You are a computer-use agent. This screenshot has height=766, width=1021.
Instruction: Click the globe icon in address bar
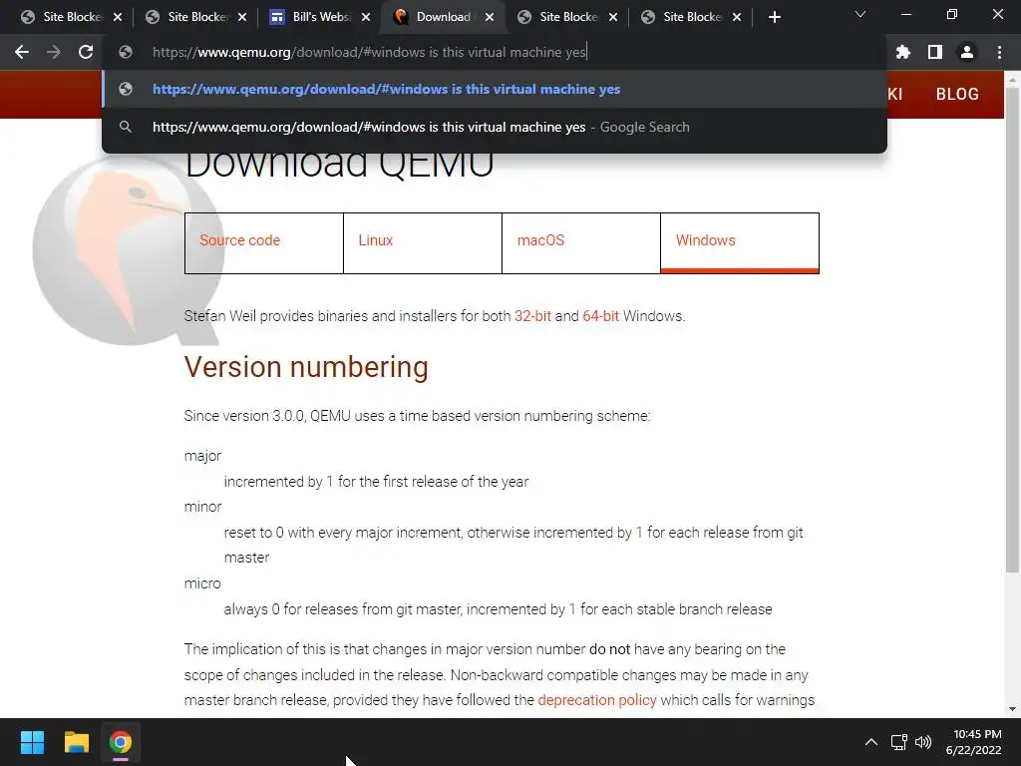coord(126,52)
